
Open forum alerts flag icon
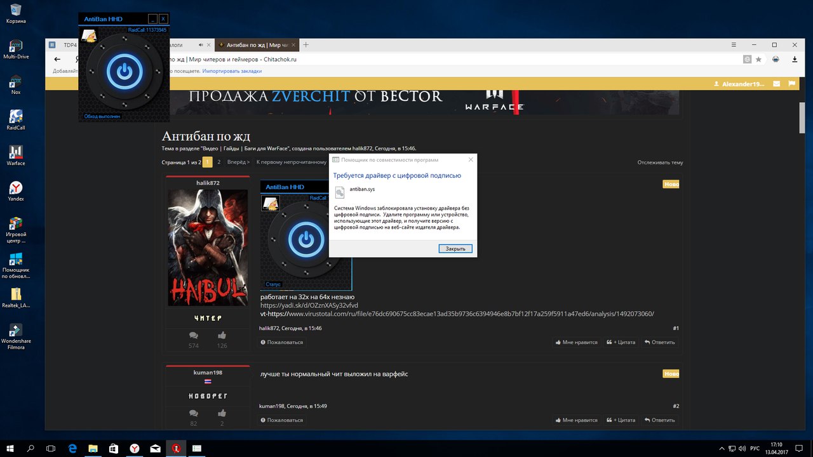pos(792,84)
